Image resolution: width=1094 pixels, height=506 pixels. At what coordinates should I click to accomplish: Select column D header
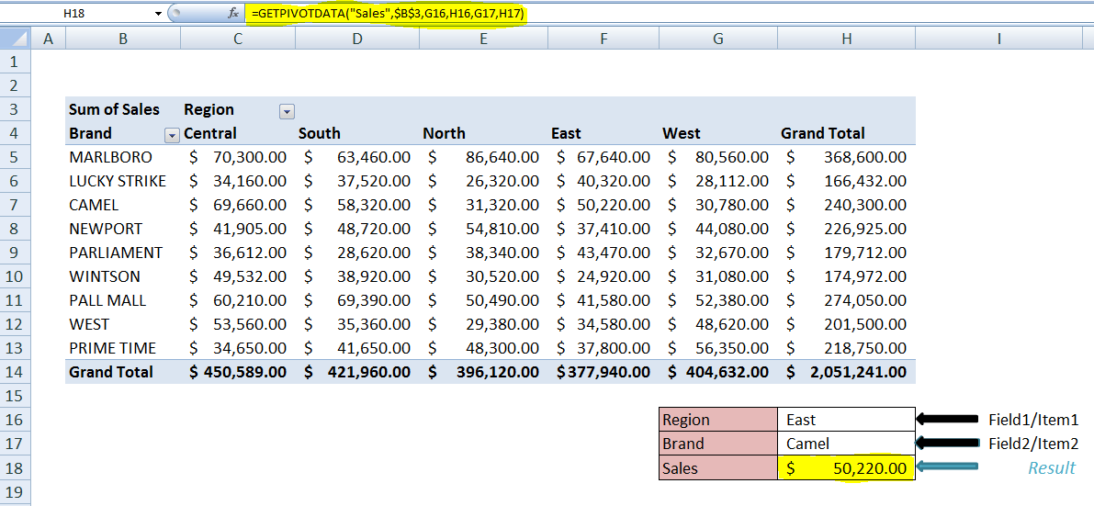[x=357, y=39]
